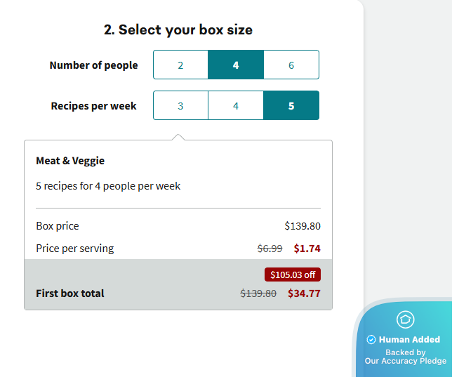Image resolution: width=452 pixels, height=377 pixels.
Task: Open the Our Accuracy Pledge link
Action: point(405,361)
